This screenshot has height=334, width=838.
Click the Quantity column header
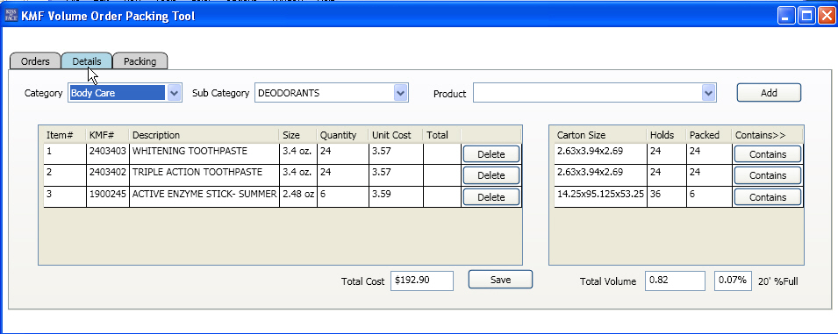coord(342,135)
